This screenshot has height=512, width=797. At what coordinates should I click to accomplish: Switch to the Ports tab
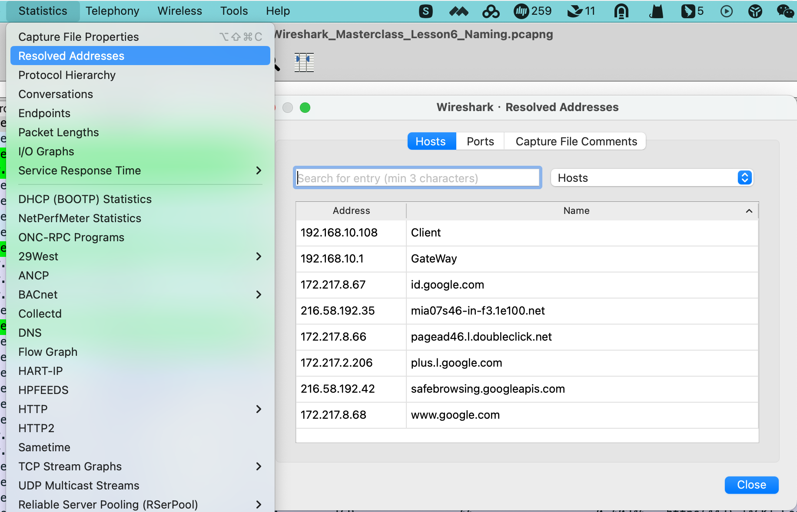click(480, 141)
